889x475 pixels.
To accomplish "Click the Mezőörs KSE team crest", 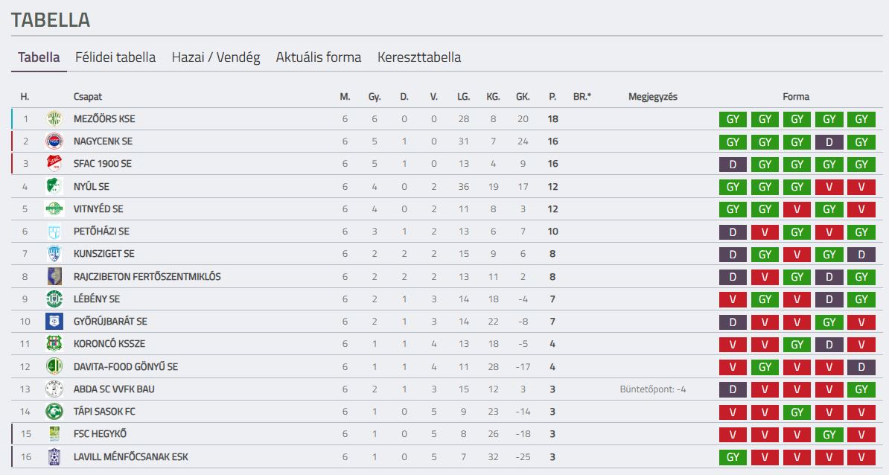I will (54, 118).
